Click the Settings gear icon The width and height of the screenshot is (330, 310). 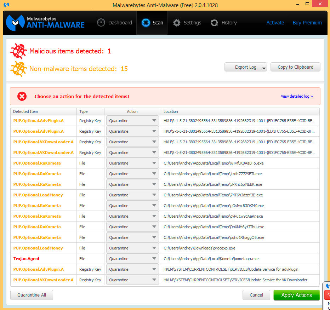[x=177, y=23]
